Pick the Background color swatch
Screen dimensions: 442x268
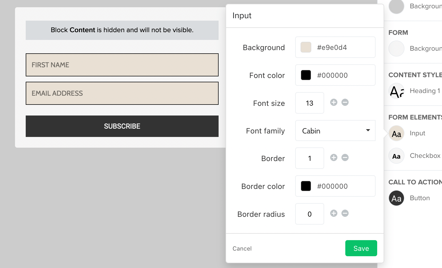306,47
